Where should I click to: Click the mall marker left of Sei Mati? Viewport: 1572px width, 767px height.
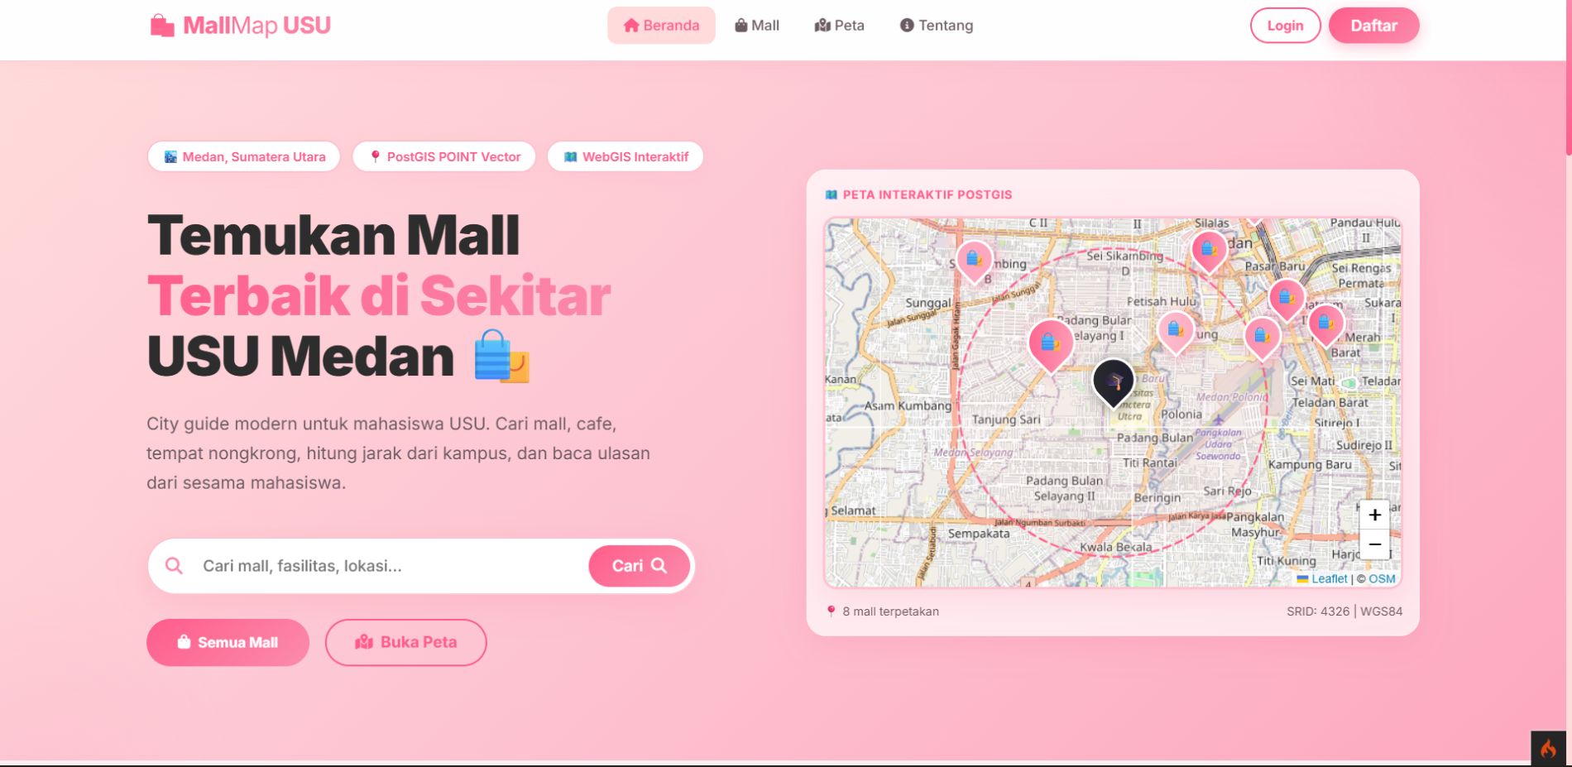tap(1263, 338)
